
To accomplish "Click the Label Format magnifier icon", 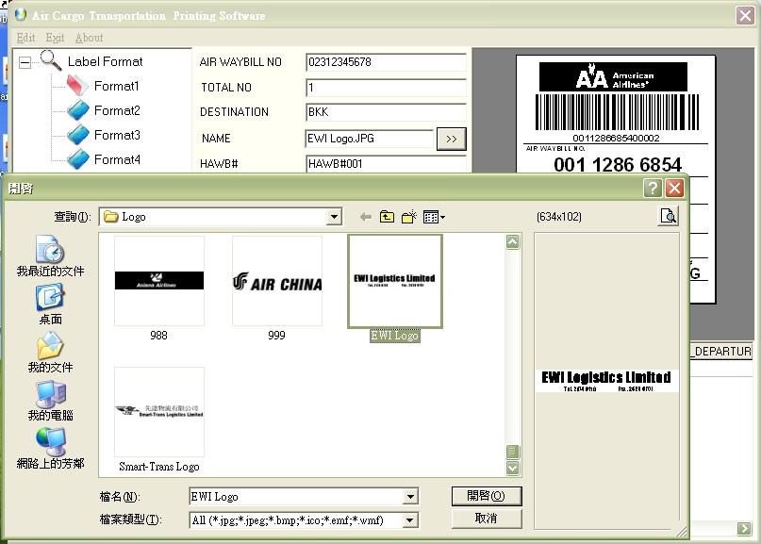I will pyautogui.click(x=51, y=60).
